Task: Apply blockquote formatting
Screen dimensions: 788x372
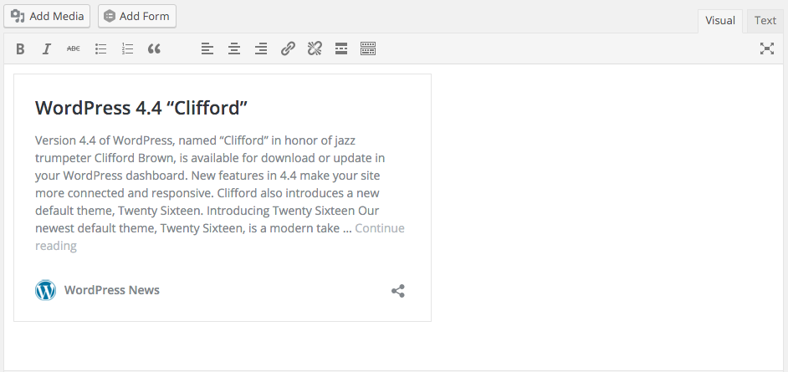Action: point(154,49)
